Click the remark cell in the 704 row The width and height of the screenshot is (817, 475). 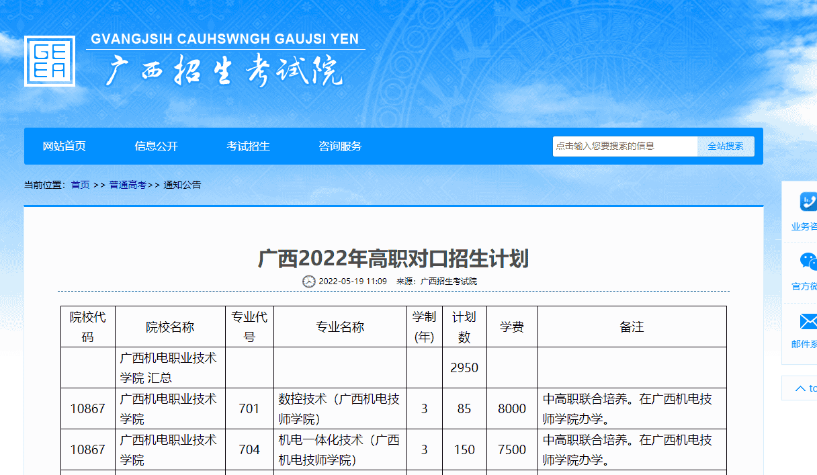tap(632, 449)
